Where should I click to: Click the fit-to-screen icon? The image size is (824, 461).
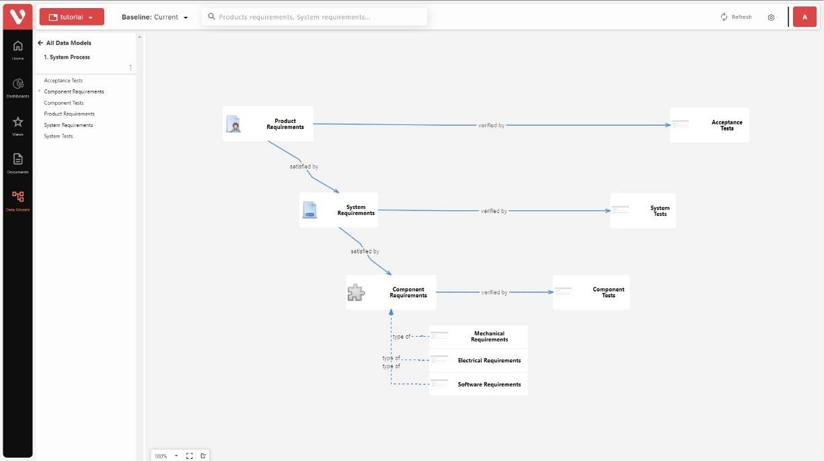click(189, 456)
